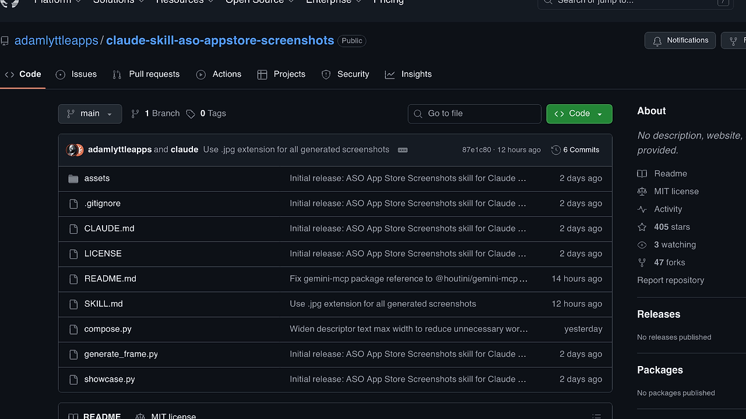Open the Actions tab

[x=219, y=74]
